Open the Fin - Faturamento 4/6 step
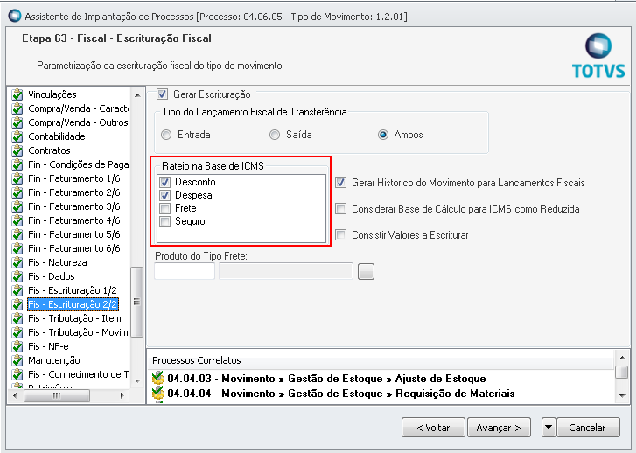This screenshot has width=636, height=453. click(x=74, y=220)
